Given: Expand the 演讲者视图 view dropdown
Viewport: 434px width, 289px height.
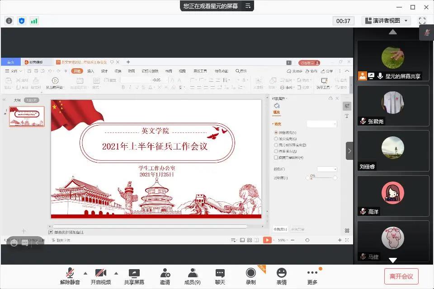Looking at the screenshot, I should [x=386, y=21].
